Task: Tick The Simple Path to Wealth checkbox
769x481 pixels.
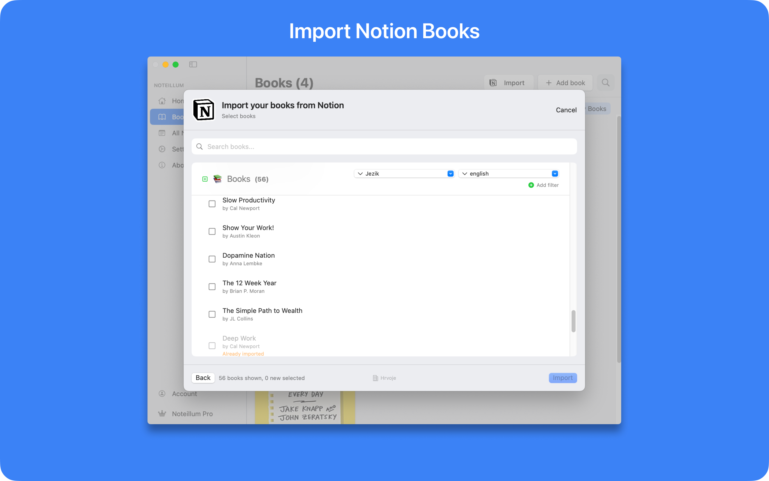Action: click(212, 314)
